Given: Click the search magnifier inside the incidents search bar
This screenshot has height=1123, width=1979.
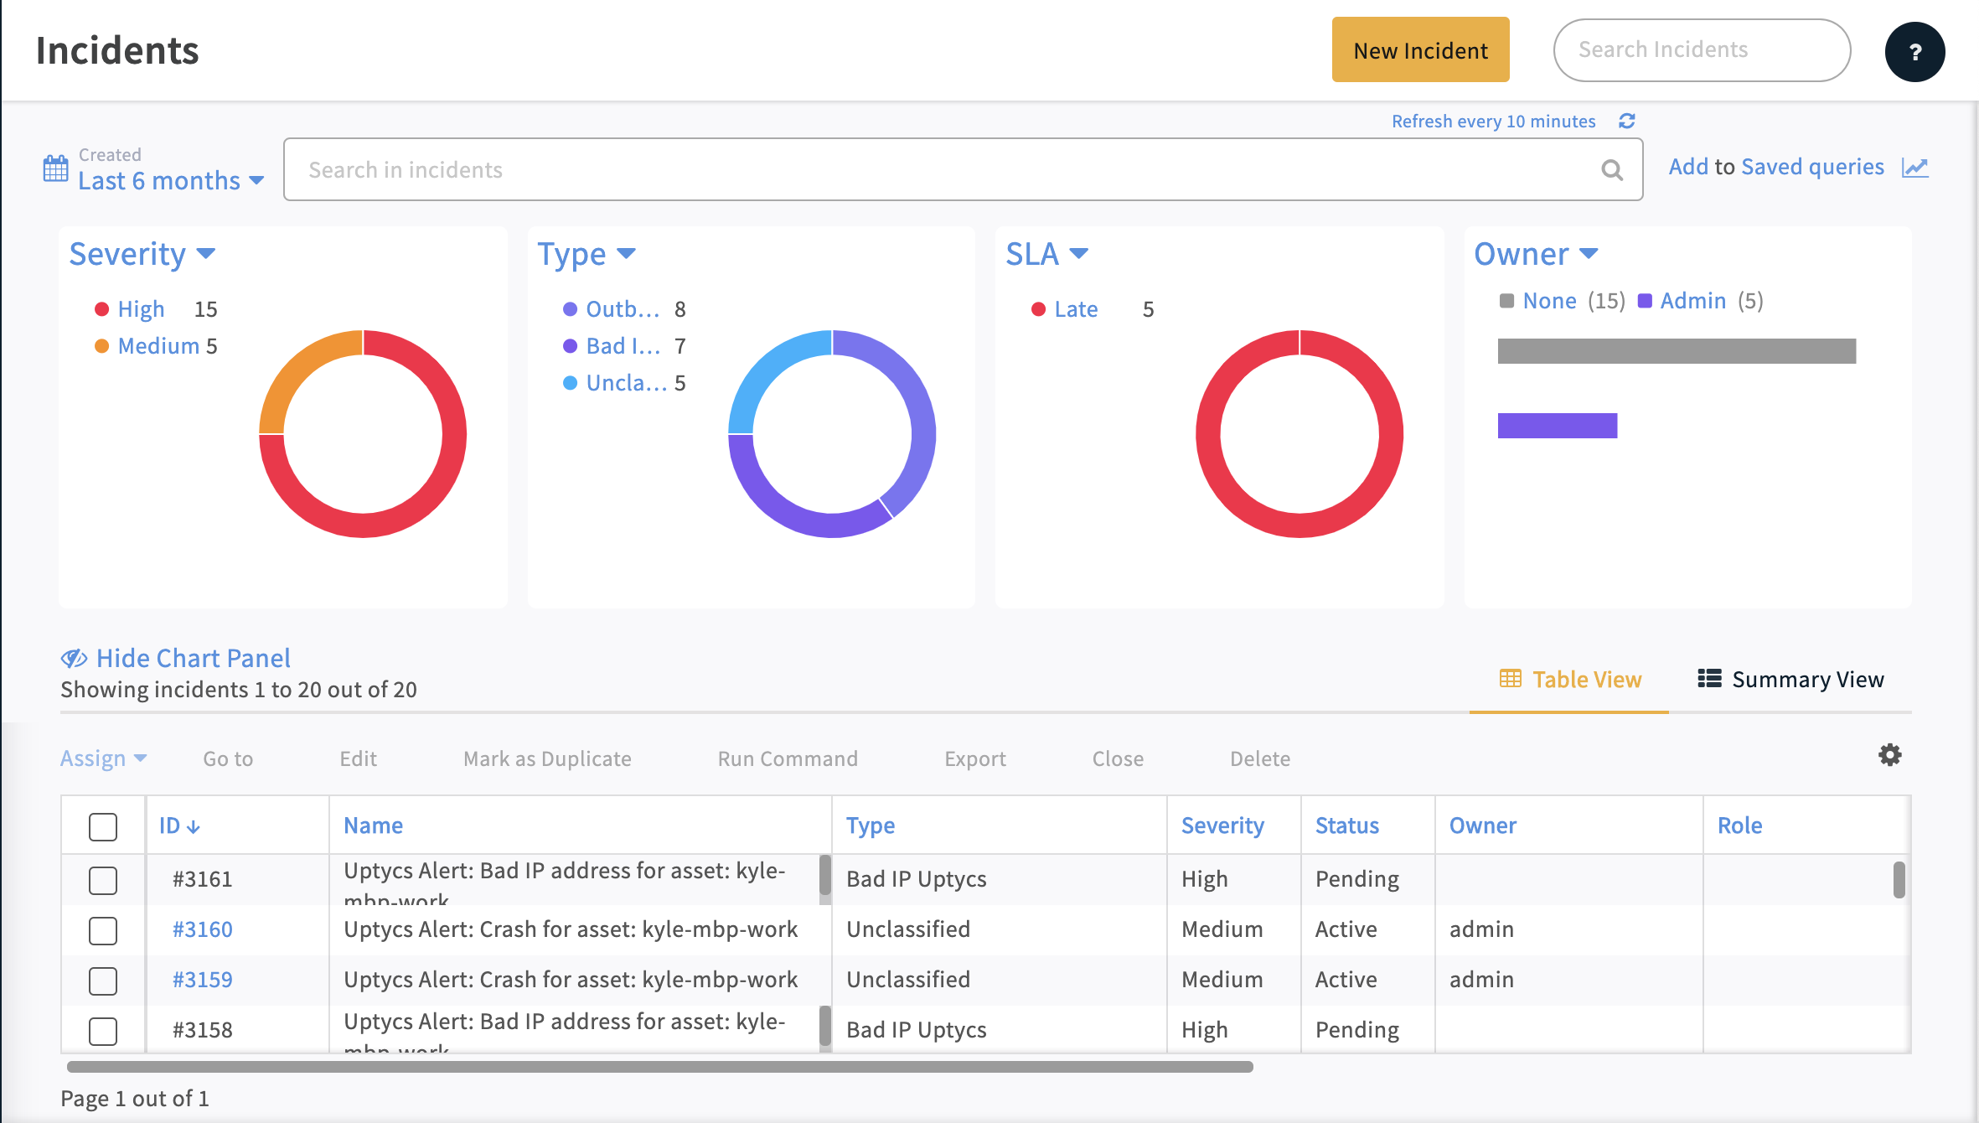Looking at the screenshot, I should coord(1611,169).
